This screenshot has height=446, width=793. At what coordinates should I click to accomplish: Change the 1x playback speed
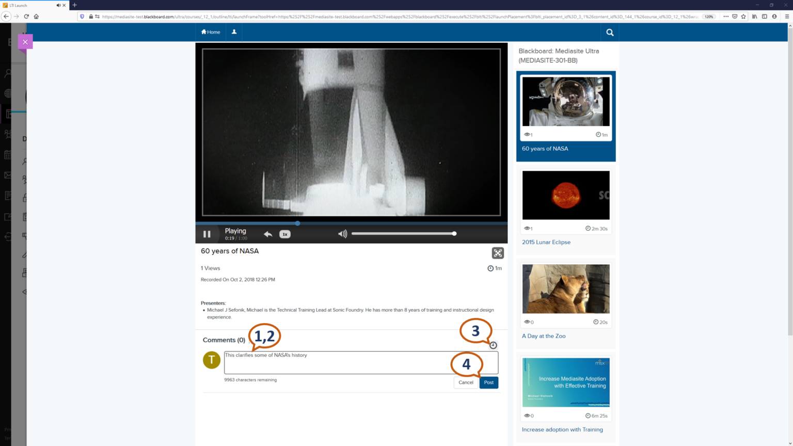(x=285, y=234)
